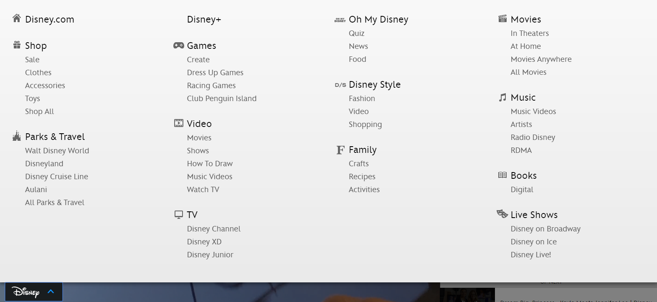
Task: Go to Walt Disney World link
Action: (57, 151)
